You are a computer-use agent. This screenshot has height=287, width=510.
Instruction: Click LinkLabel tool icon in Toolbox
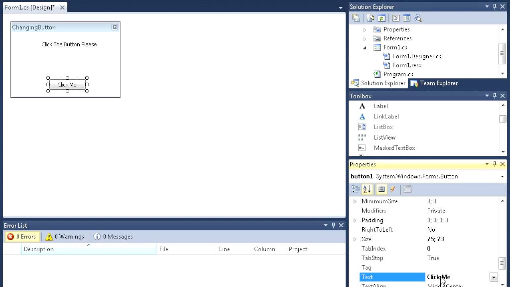pyautogui.click(x=362, y=116)
